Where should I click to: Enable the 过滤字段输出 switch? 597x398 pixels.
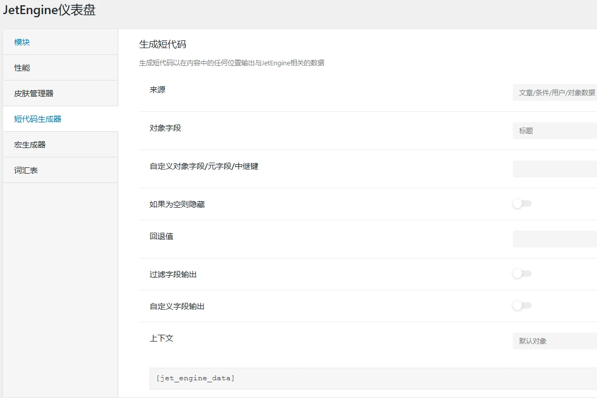tap(522, 273)
